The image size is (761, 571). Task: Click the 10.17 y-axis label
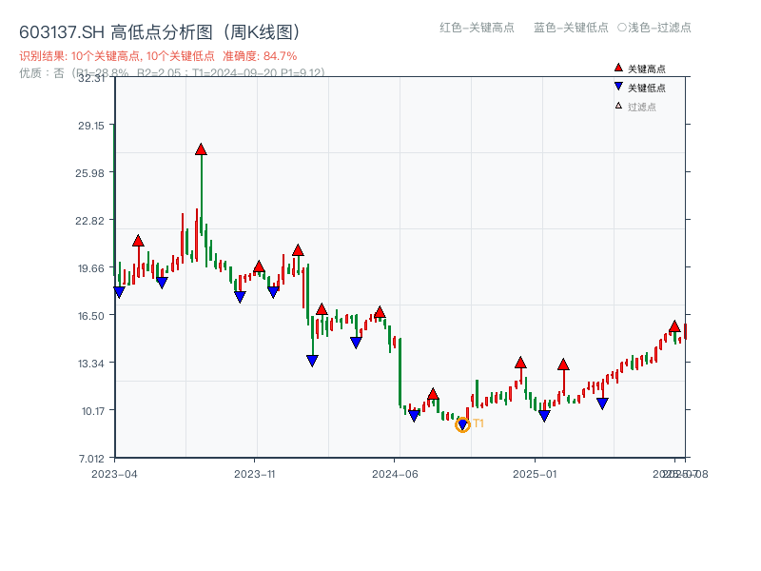click(x=92, y=411)
